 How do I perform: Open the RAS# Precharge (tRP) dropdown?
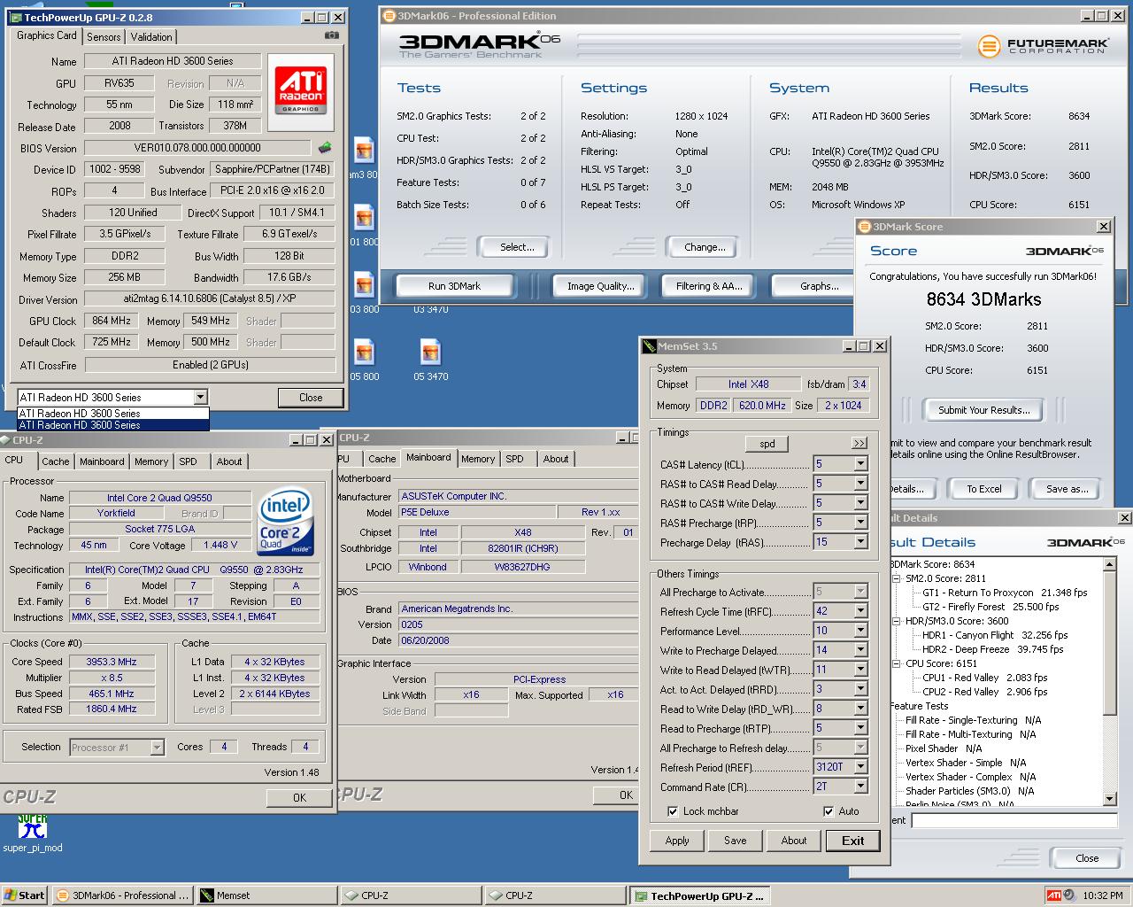pyautogui.click(x=860, y=523)
